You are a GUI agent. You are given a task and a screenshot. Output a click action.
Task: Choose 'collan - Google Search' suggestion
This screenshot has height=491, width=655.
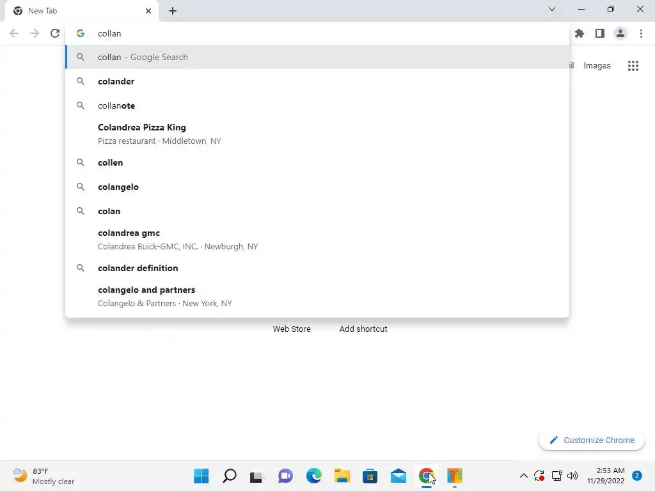point(317,57)
